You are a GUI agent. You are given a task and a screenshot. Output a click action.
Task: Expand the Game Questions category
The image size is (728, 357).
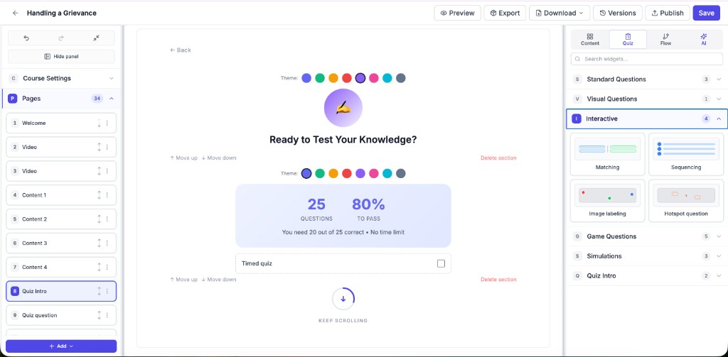point(647,236)
